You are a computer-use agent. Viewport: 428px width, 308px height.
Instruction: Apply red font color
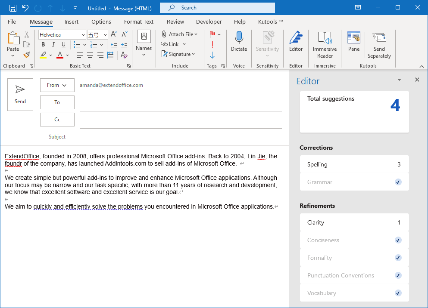tap(60, 55)
